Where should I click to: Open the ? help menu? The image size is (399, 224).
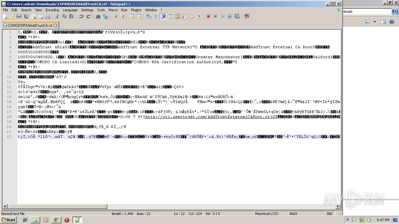click(161, 10)
